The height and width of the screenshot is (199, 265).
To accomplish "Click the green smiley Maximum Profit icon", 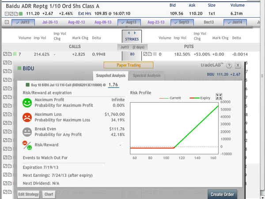I will click(27, 103).
